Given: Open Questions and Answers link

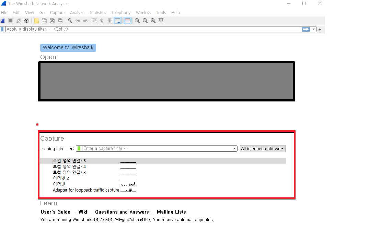Looking at the screenshot, I should (122, 212).
